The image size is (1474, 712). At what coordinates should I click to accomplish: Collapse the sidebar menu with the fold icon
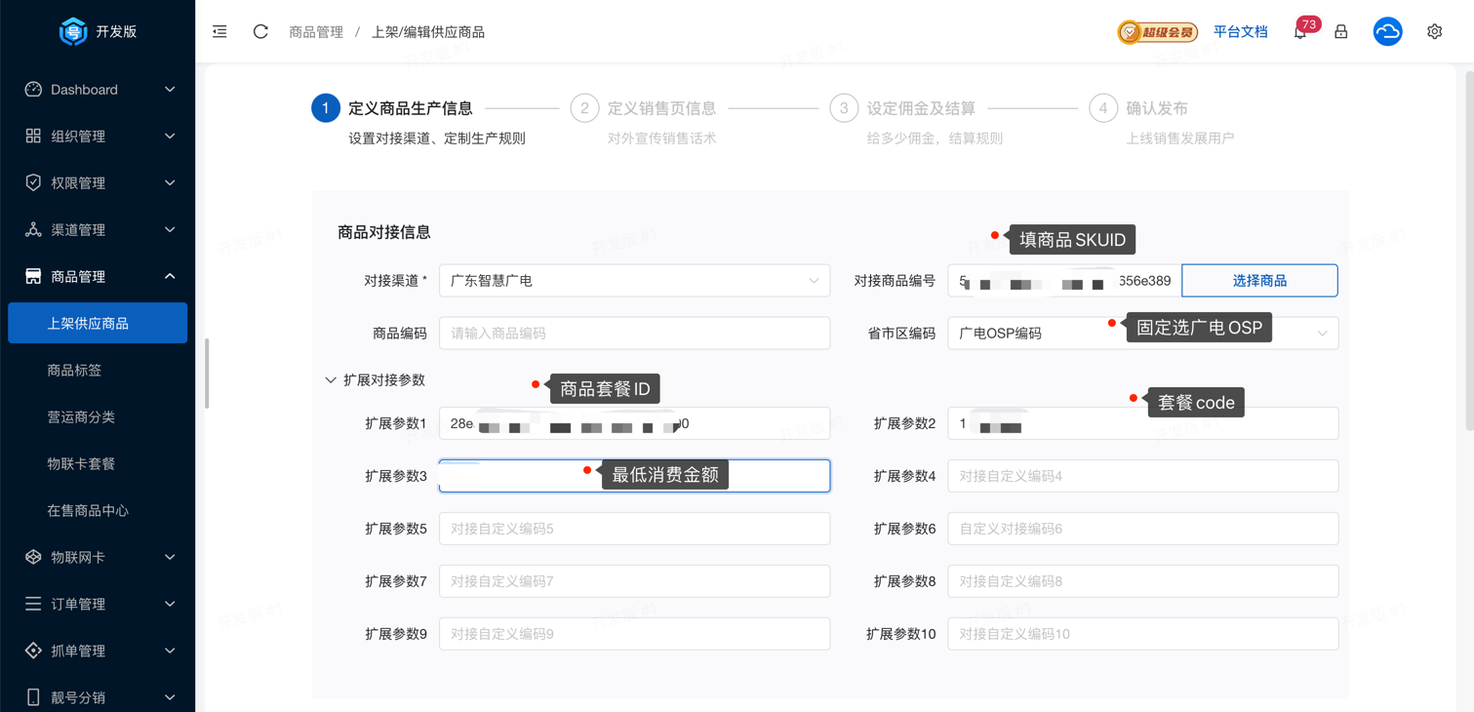pos(219,31)
